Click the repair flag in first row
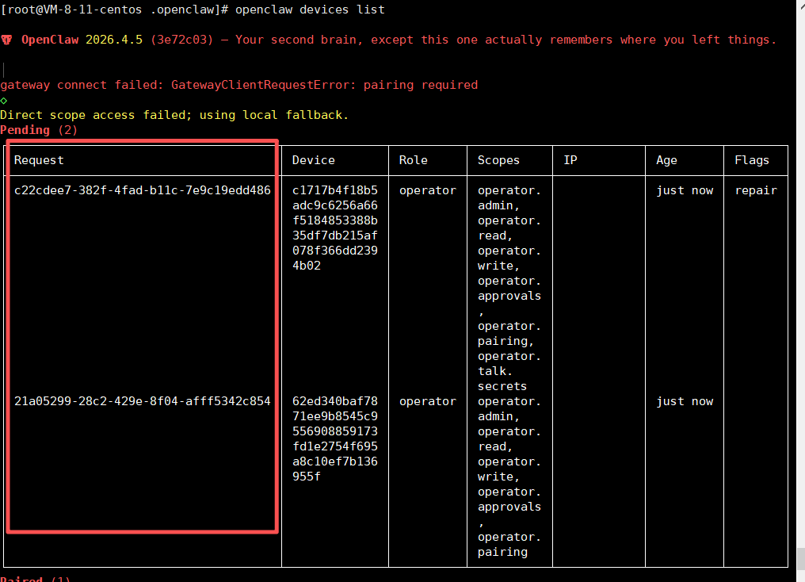This screenshot has width=805, height=582. (755, 190)
